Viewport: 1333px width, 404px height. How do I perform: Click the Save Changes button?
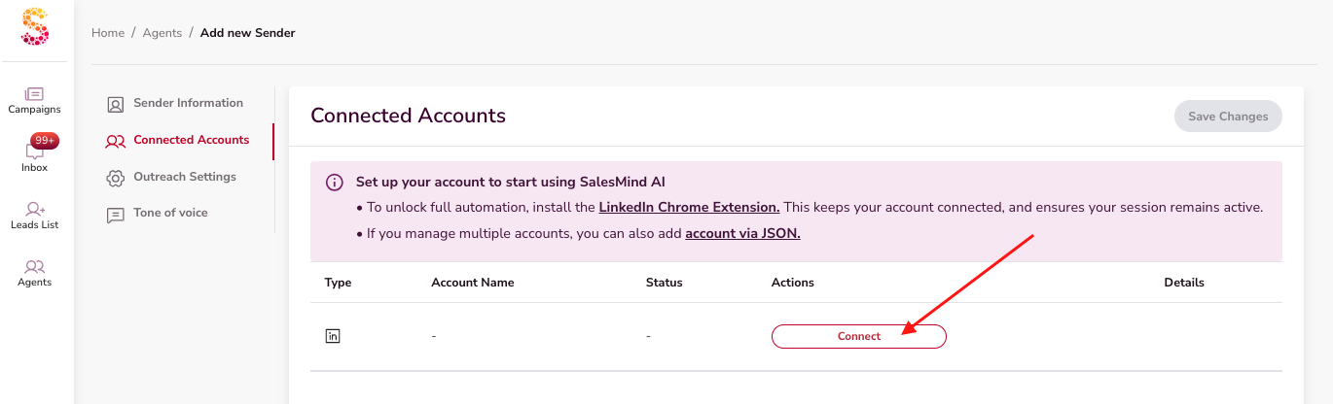tap(1228, 117)
